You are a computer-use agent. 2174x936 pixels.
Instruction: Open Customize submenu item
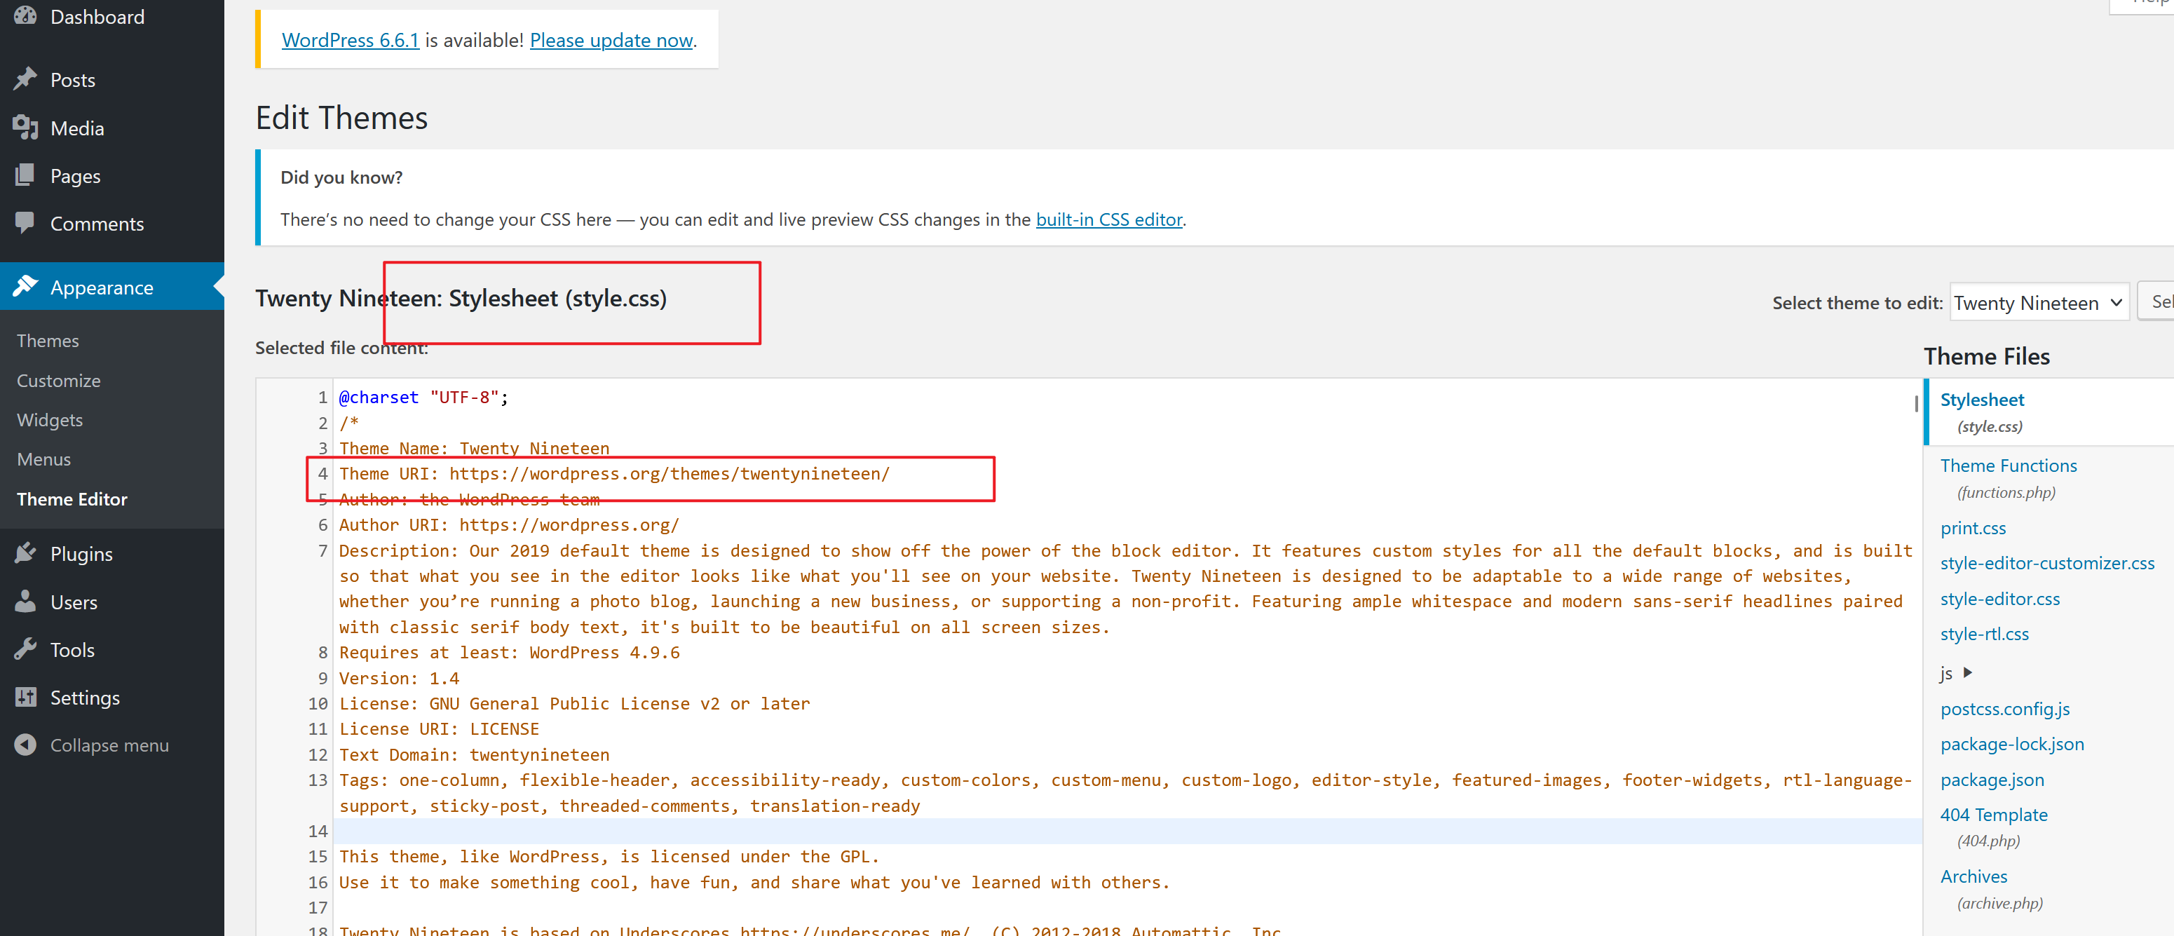(58, 381)
